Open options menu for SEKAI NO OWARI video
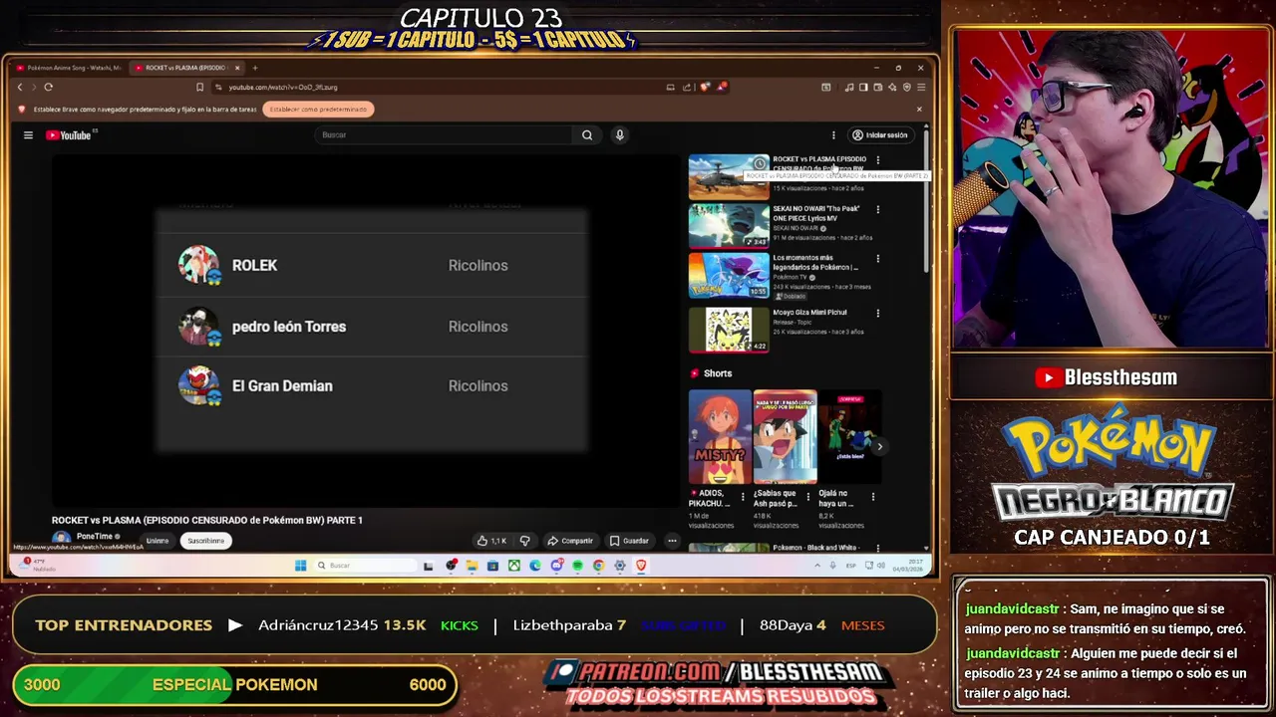 coord(877,209)
